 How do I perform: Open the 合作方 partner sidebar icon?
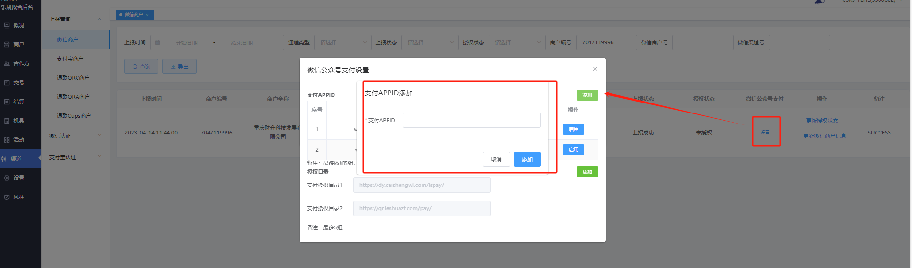7,63
